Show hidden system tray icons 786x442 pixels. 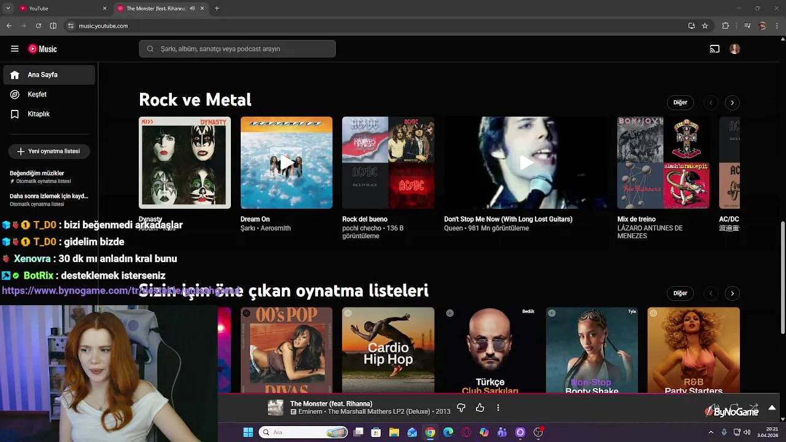(x=711, y=432)
